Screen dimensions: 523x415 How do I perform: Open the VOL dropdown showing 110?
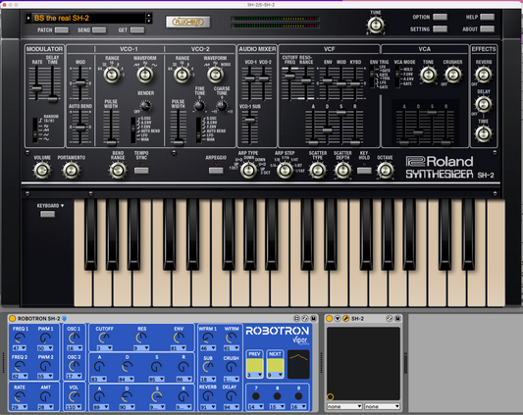coord(74,407)
